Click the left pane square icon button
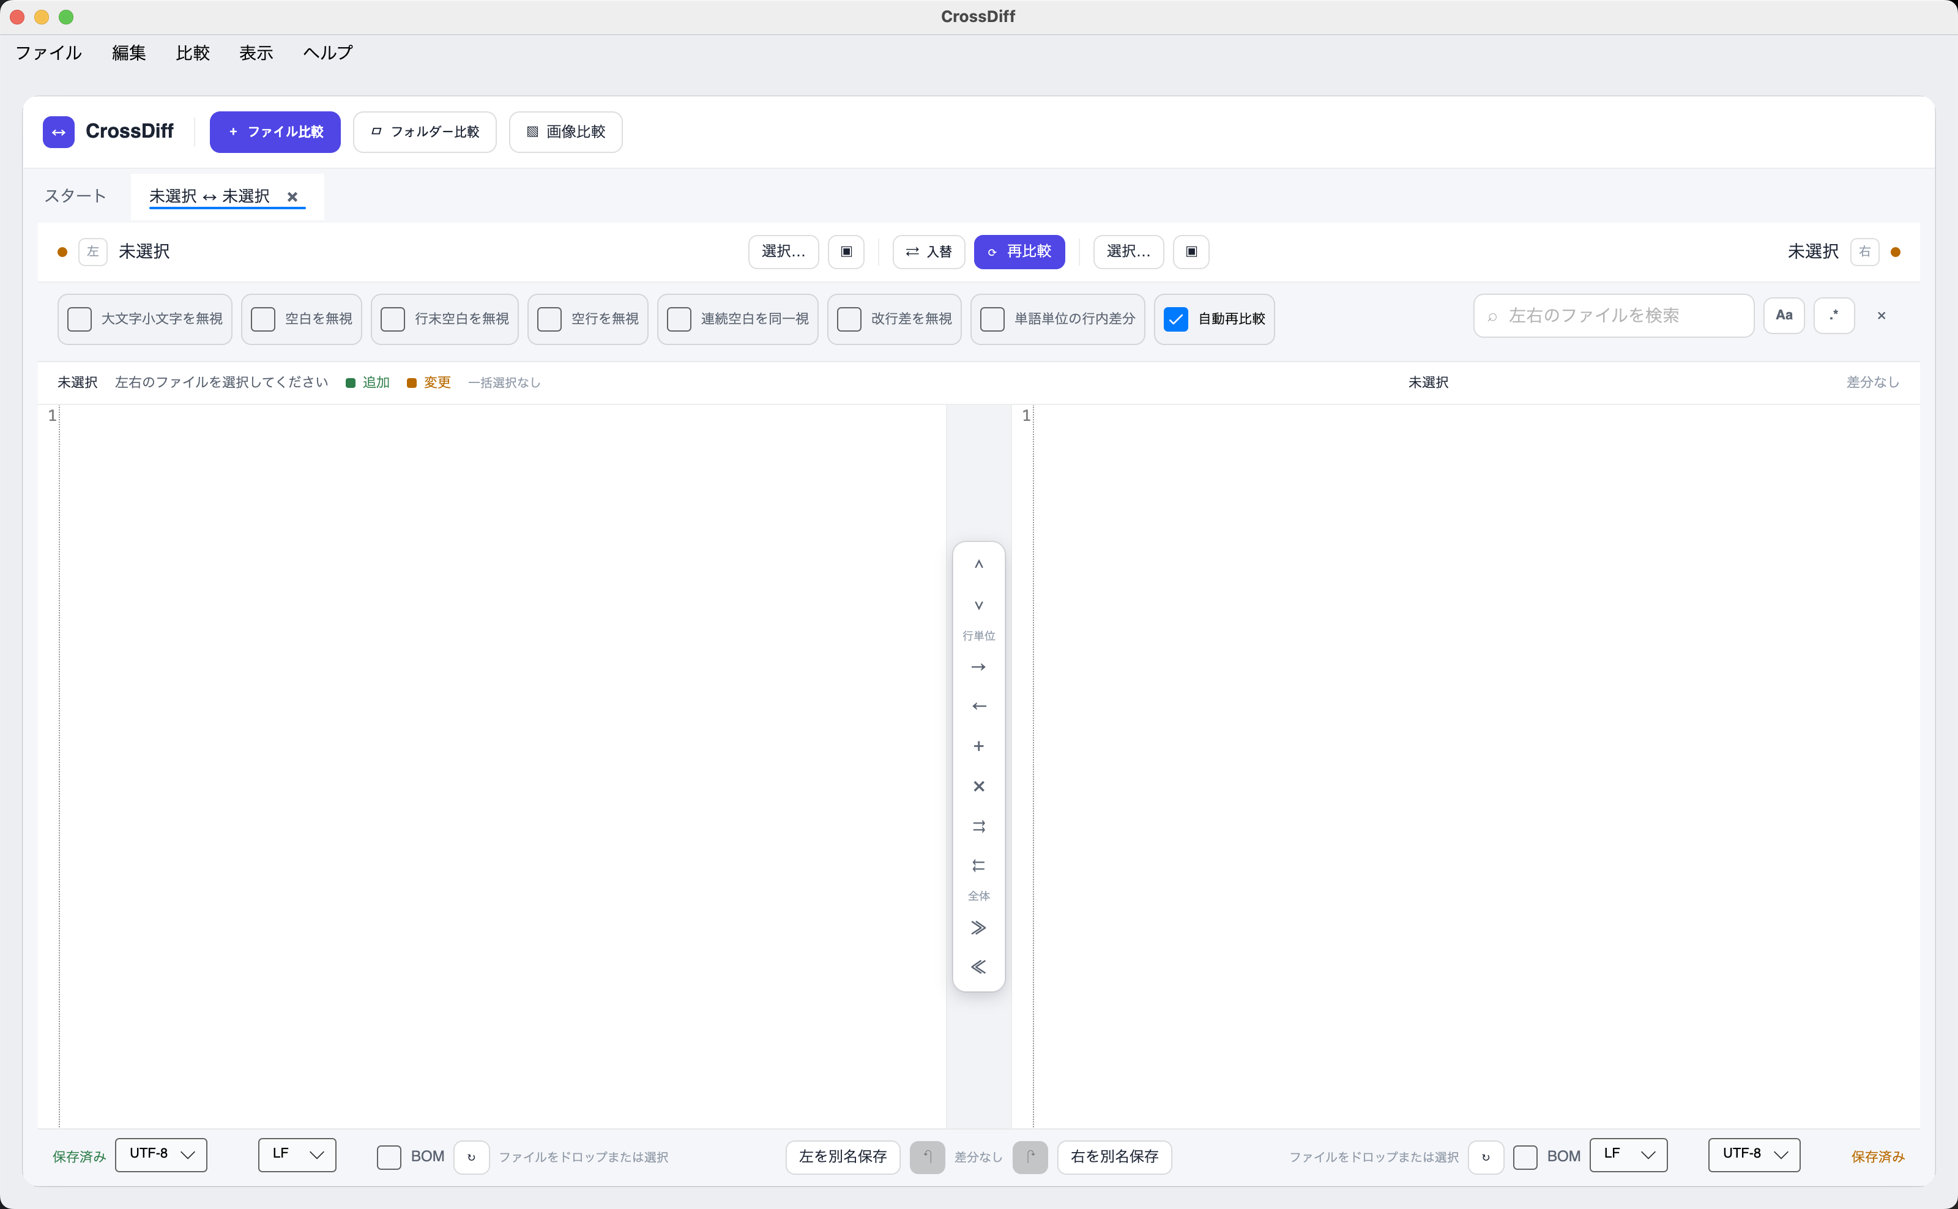The image size is (1958, 1209). point(846,252)
